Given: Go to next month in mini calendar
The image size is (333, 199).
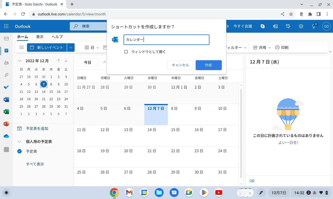Looking at the screenshot, I should 66,61.
